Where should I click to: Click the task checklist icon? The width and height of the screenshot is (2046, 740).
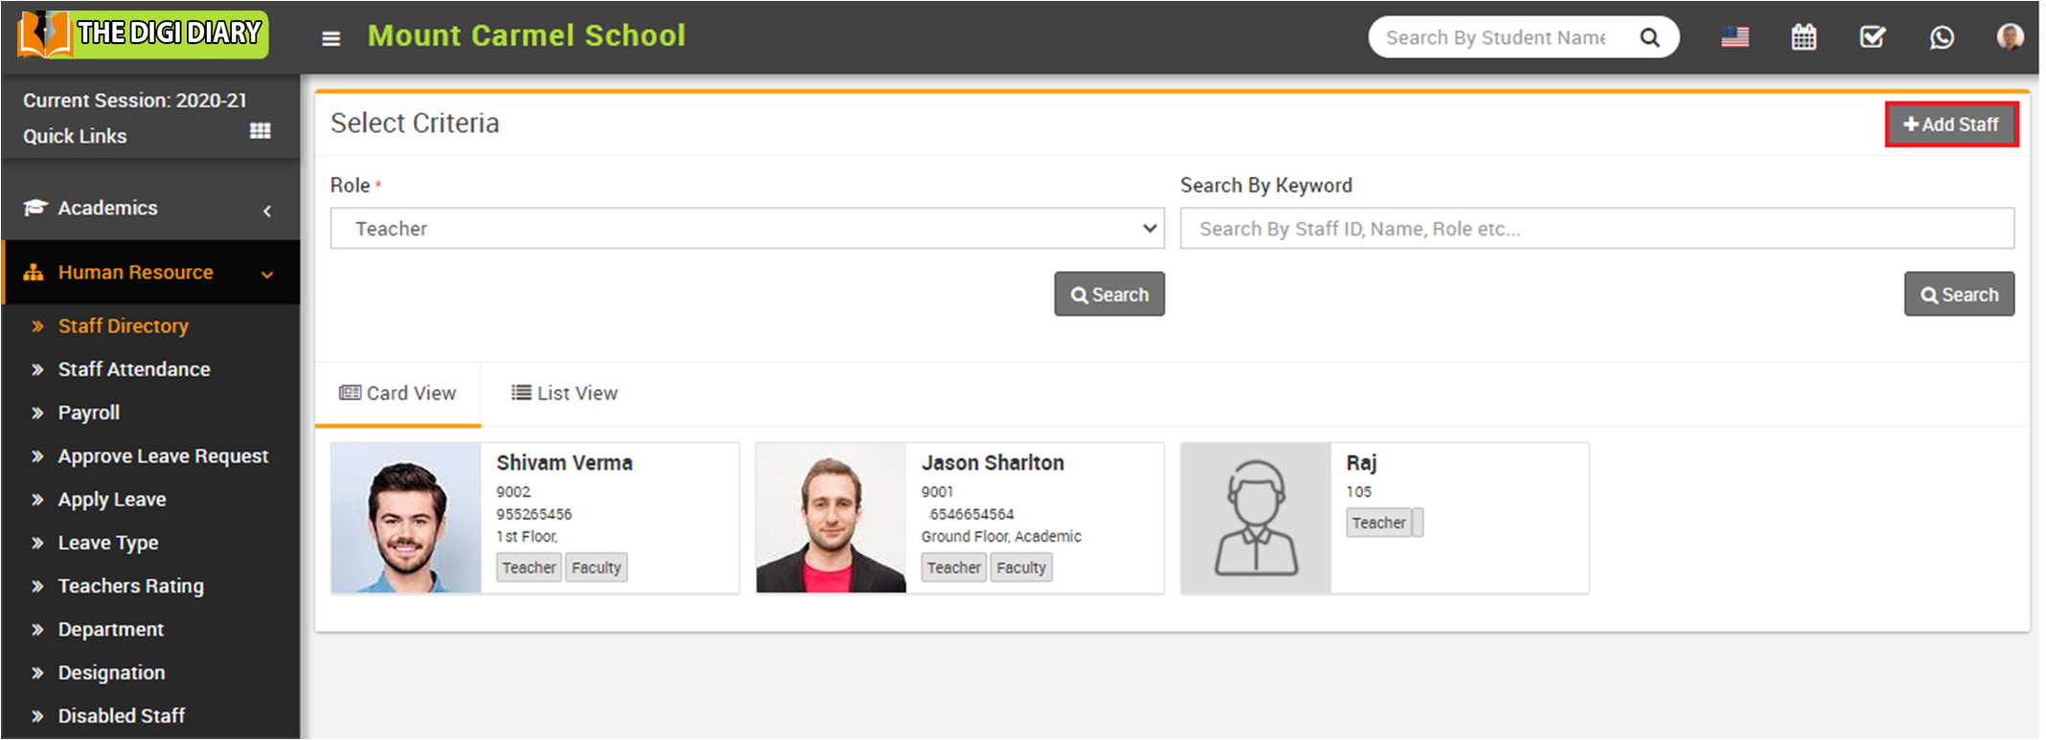1872,37
